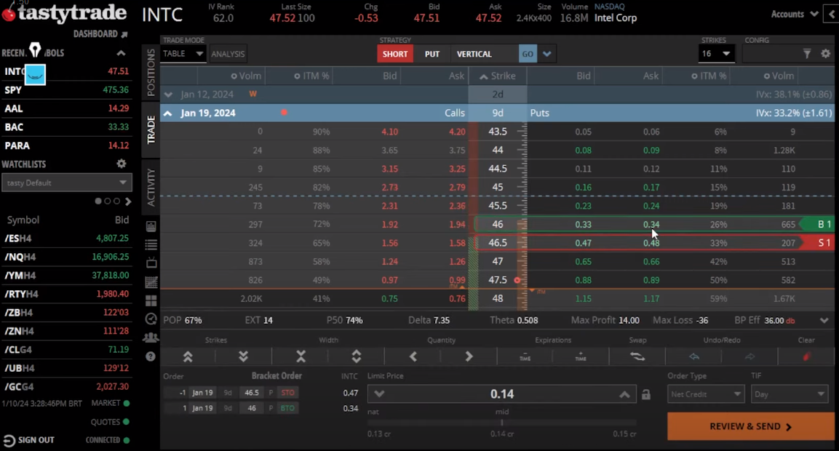
Task: Toggle the STO action on the 46.5 leg
Action: [x=287, y=393]
